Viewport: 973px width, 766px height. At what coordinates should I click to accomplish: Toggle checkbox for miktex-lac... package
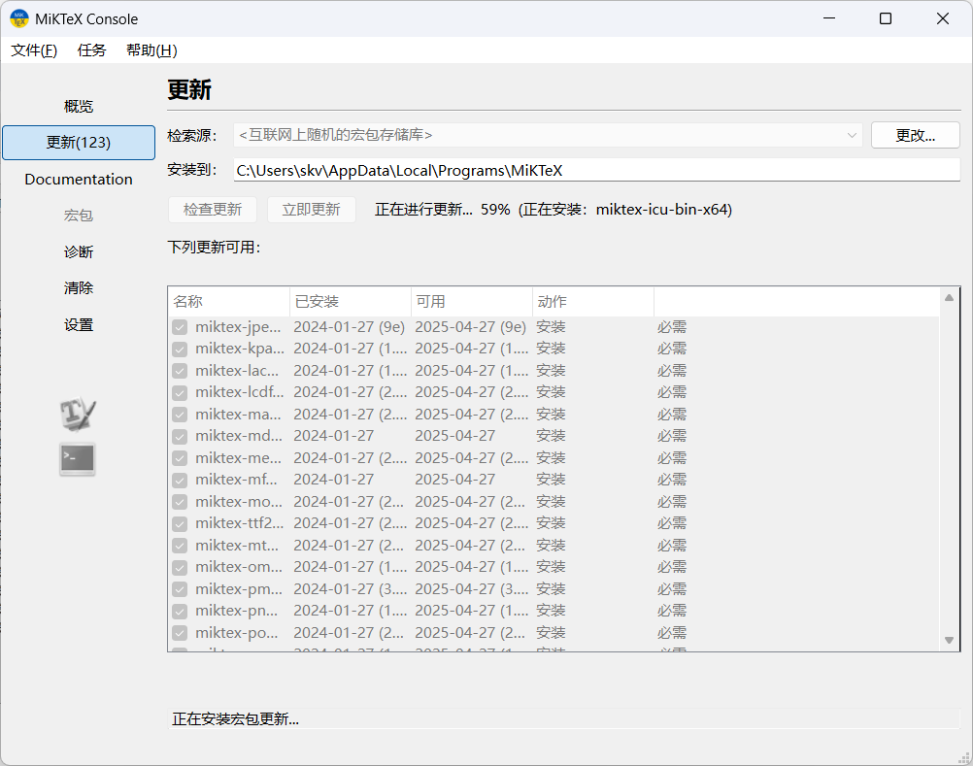tap(180, 371)
